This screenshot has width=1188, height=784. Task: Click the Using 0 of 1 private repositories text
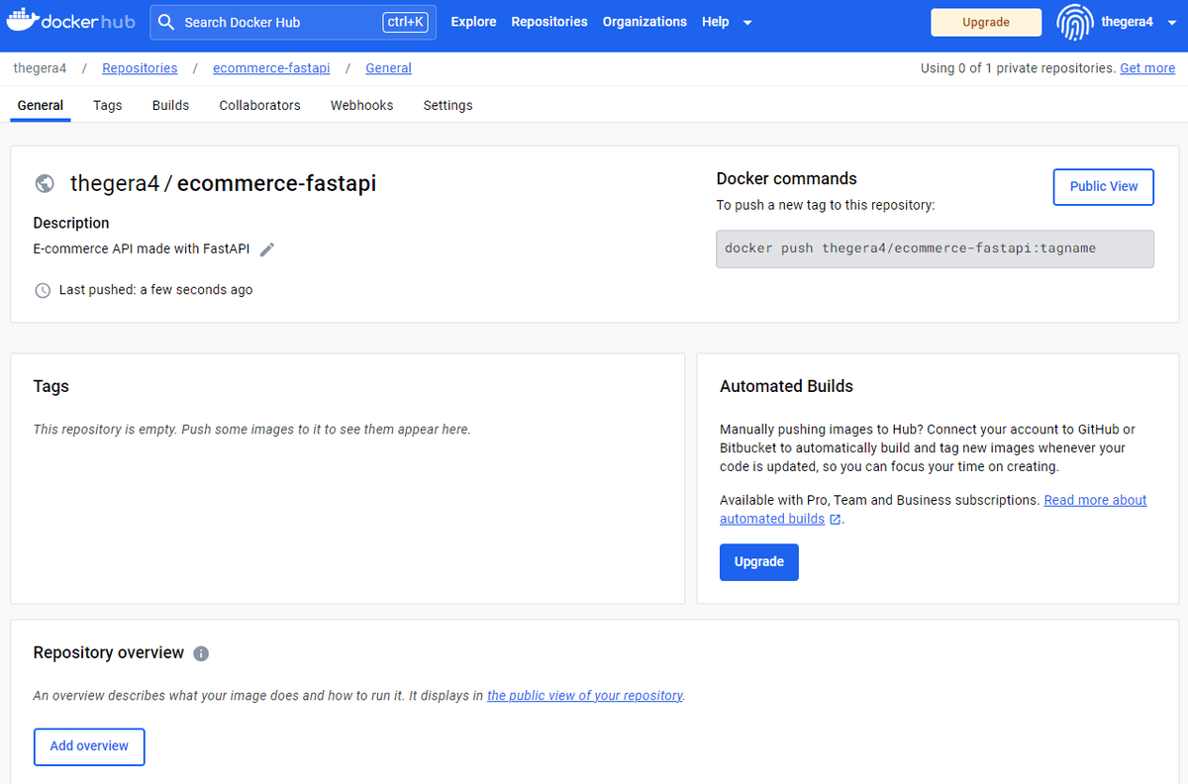click(1018, 68)
